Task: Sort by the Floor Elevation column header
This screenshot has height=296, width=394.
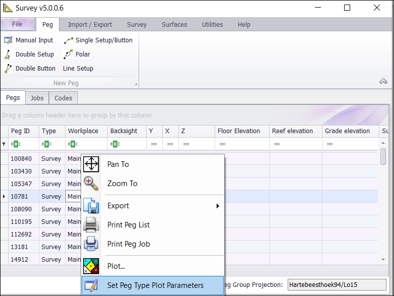Action: 239,131
